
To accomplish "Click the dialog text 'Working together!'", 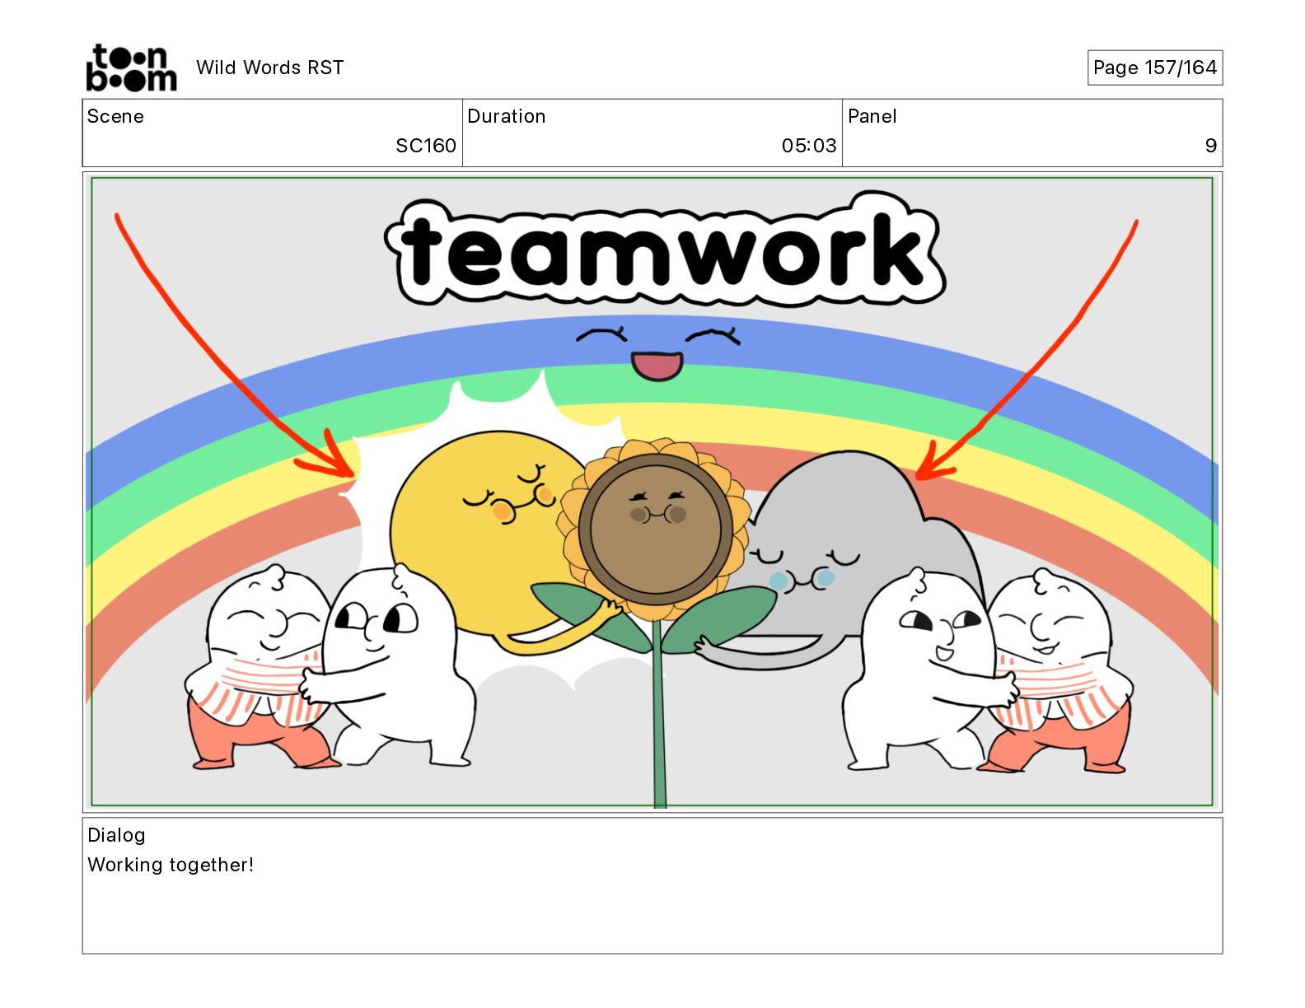I will pyautogui.click(x=171, y=865).
